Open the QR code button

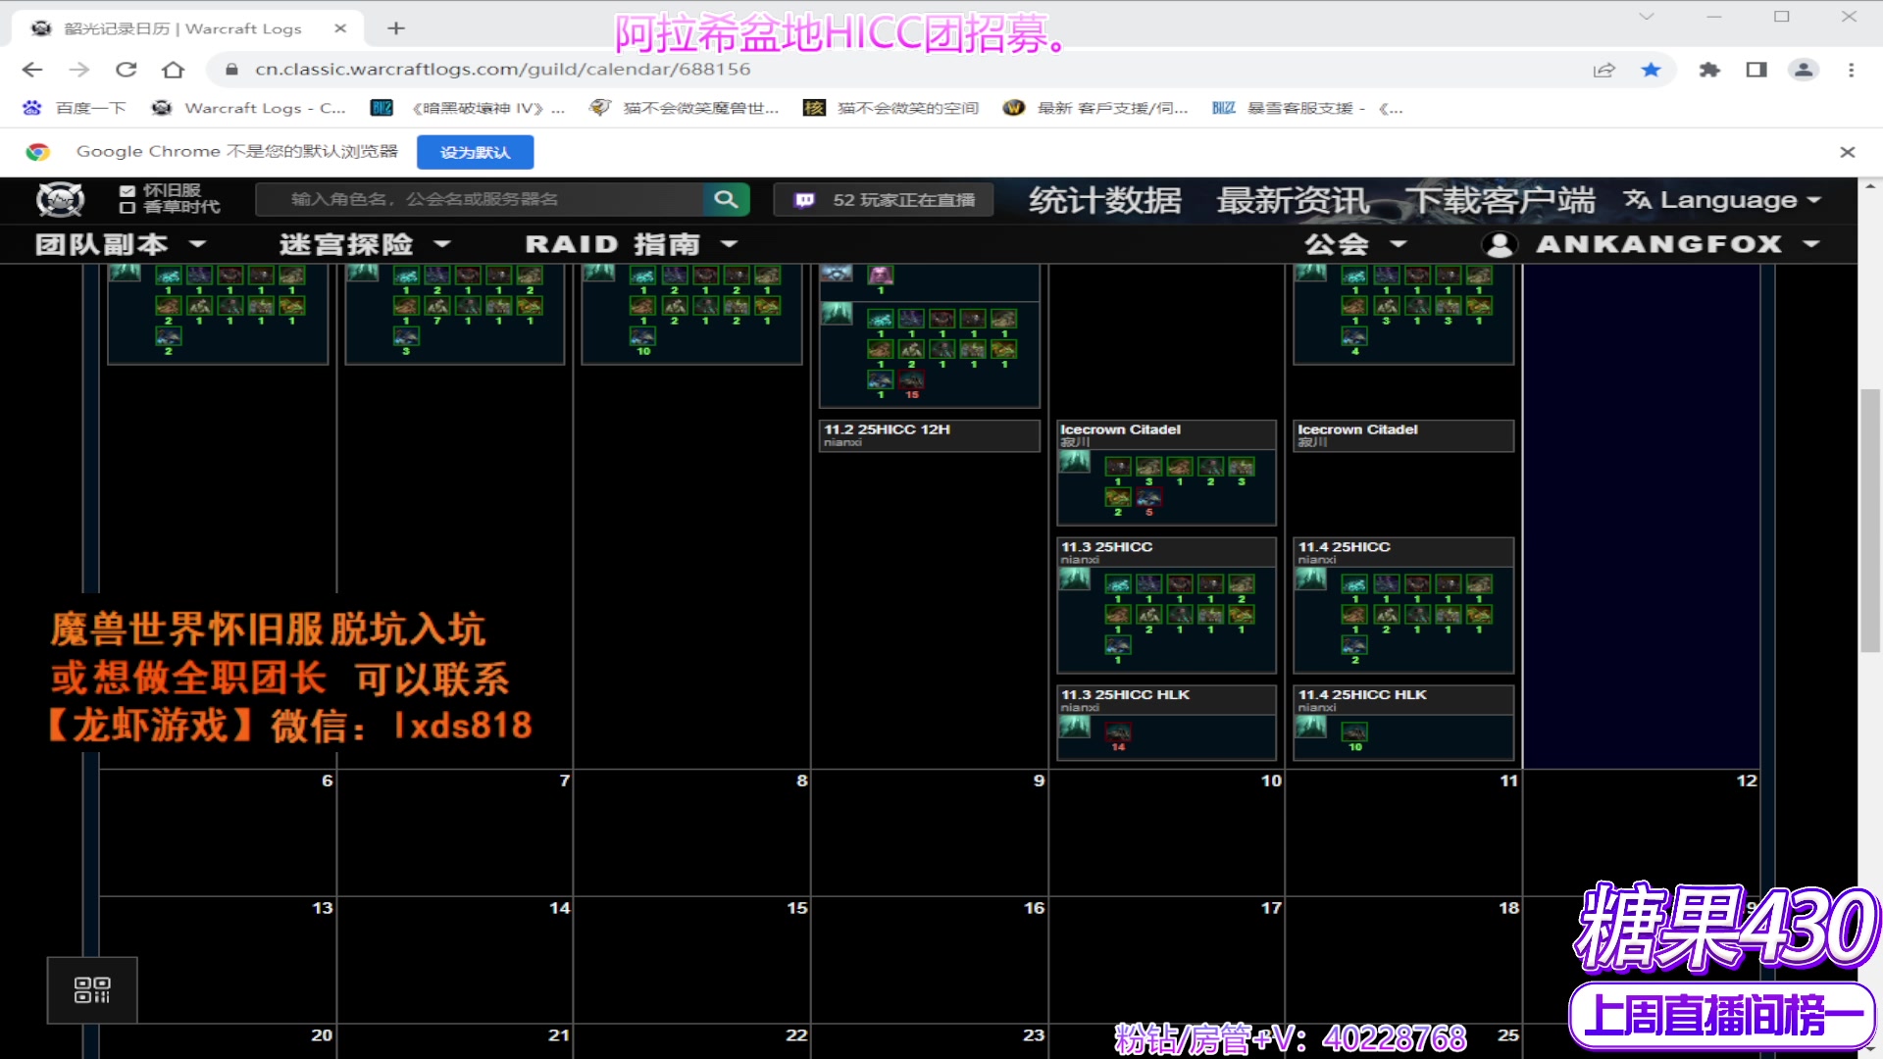(x=92, y=989)
